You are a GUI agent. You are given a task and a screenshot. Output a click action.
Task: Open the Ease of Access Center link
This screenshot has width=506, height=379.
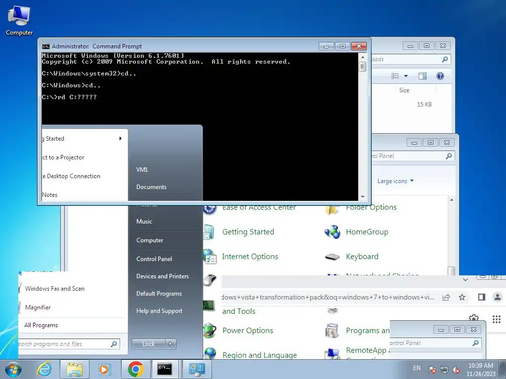pyautogui.click(x=259, y=208)
